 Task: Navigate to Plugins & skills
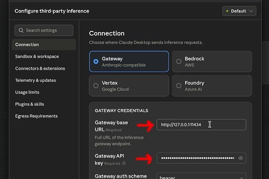pyautogui.click(x=30, y=104)
